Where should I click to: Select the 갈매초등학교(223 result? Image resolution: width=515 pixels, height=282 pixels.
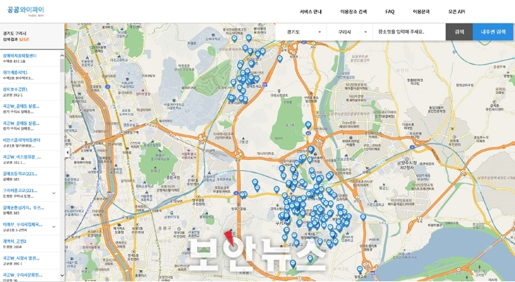point(20,174)
